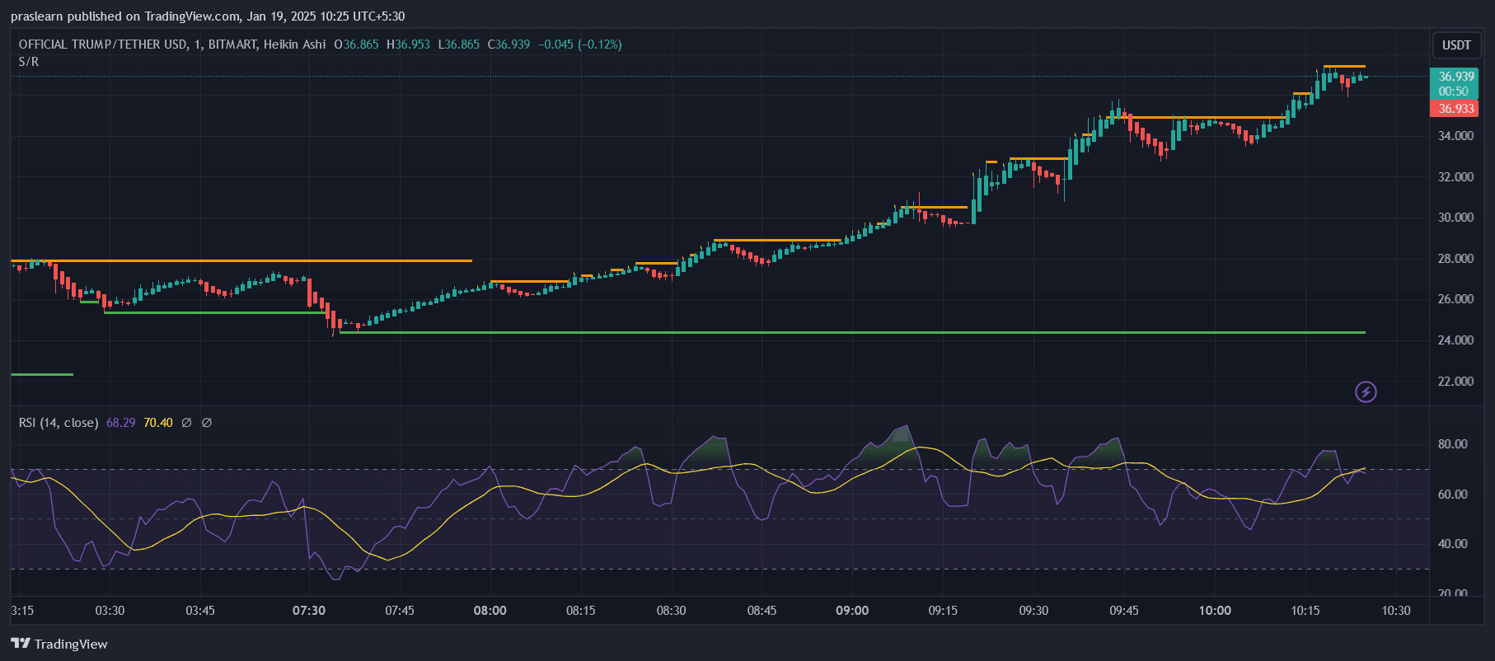Click the 07:30 time axis label
The height and width of the screenshot is (661, 1495).
click(309, 611)
